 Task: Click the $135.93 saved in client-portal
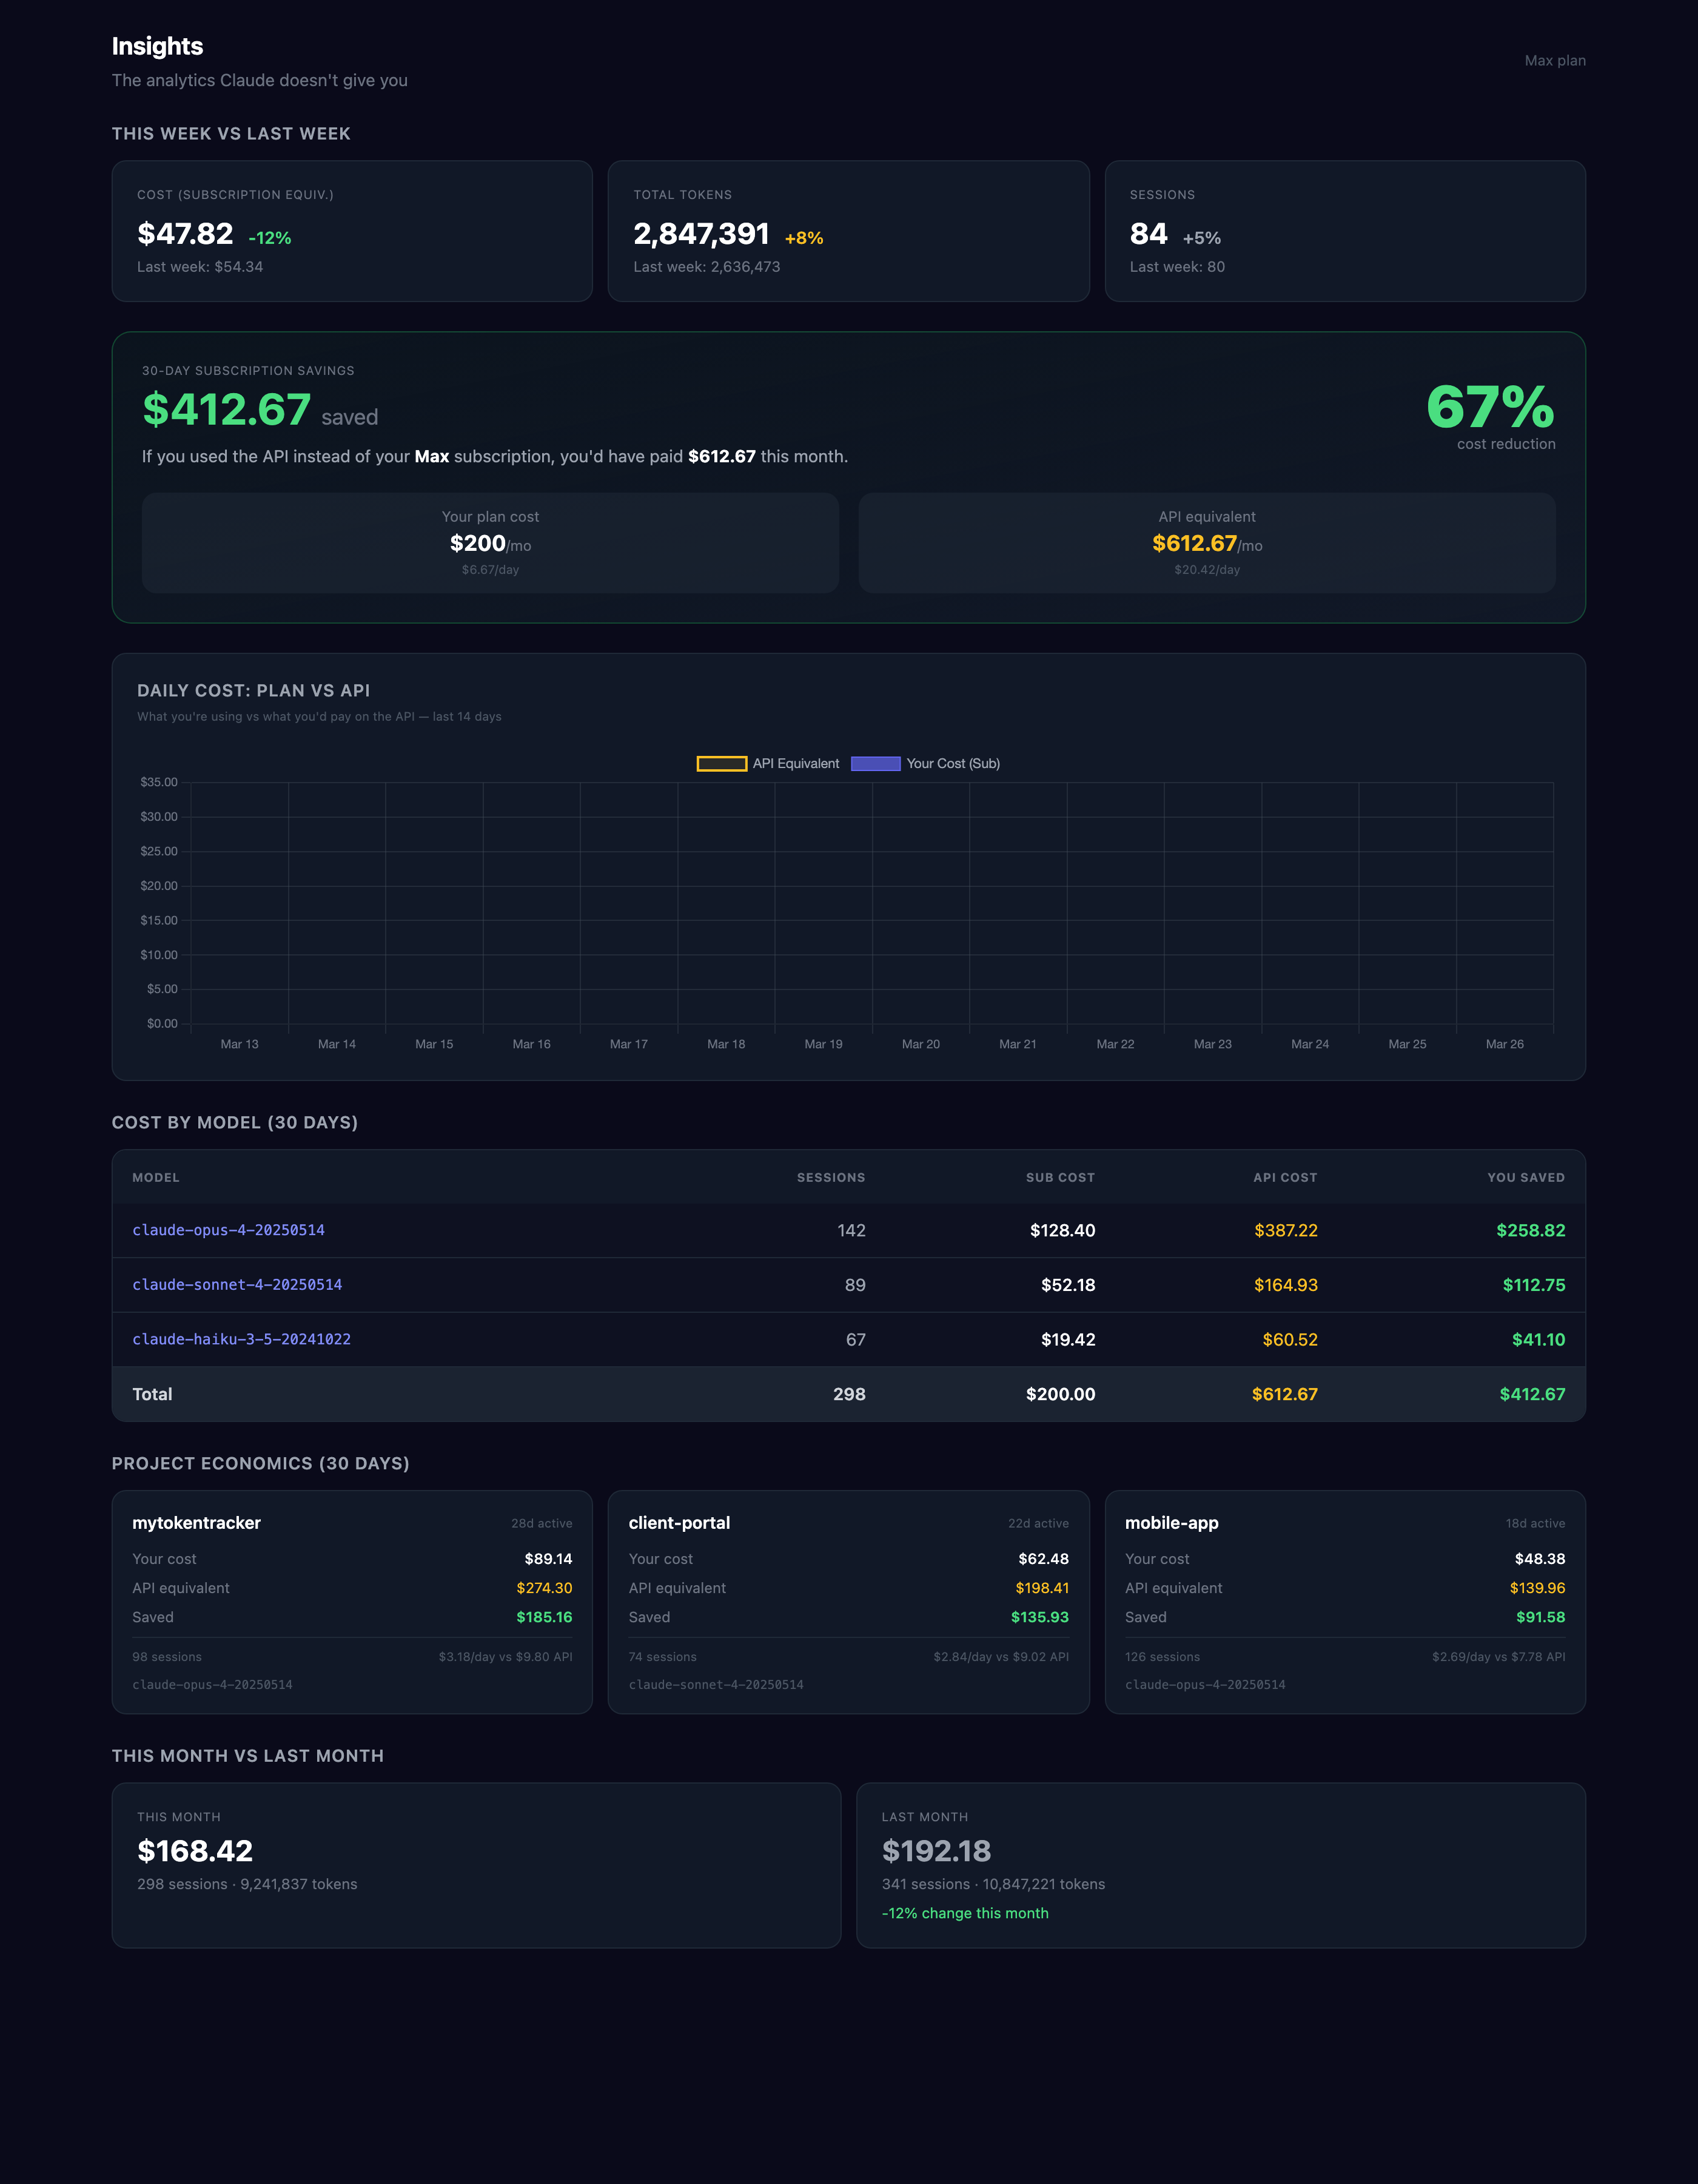1039,1617
